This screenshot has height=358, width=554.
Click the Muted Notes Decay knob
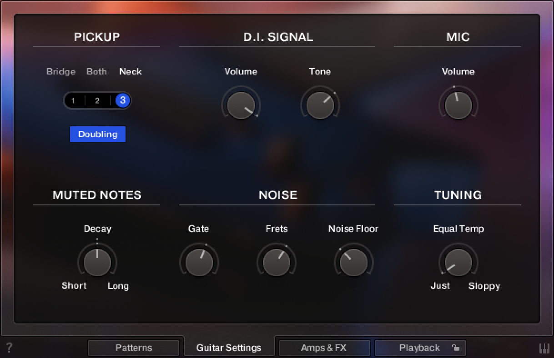[97, 262]
